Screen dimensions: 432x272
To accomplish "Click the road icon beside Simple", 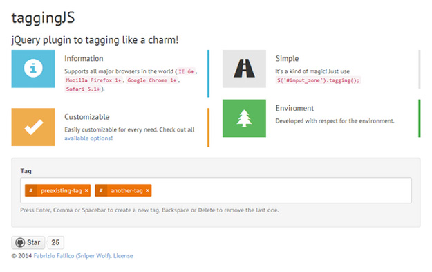I will pos(244,69).
